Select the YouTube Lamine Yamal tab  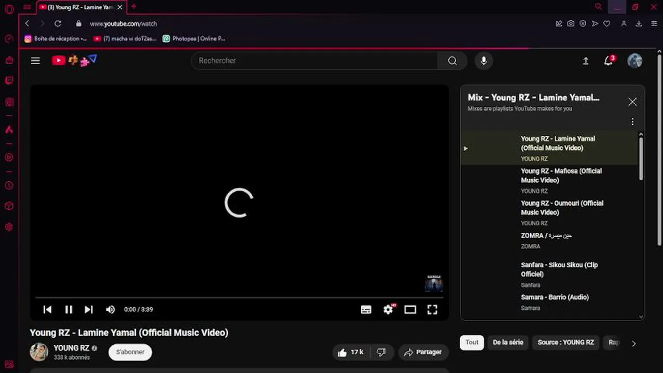point(80,7)
